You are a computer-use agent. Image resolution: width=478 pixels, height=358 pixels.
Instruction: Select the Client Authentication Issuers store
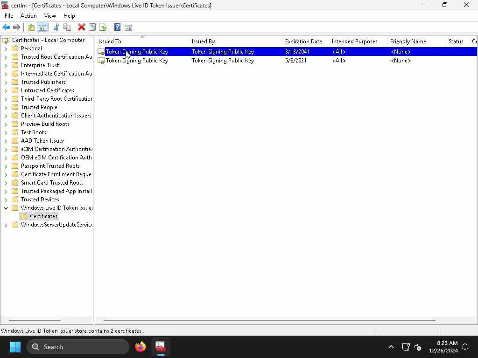click(56, 116)
